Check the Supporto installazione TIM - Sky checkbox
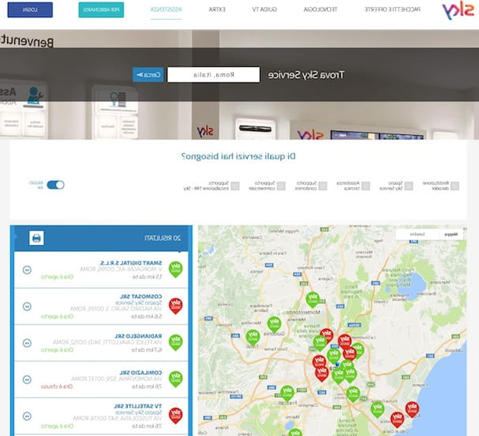The width and height of the screenshot is (479, 436). [x=235, y=185]
